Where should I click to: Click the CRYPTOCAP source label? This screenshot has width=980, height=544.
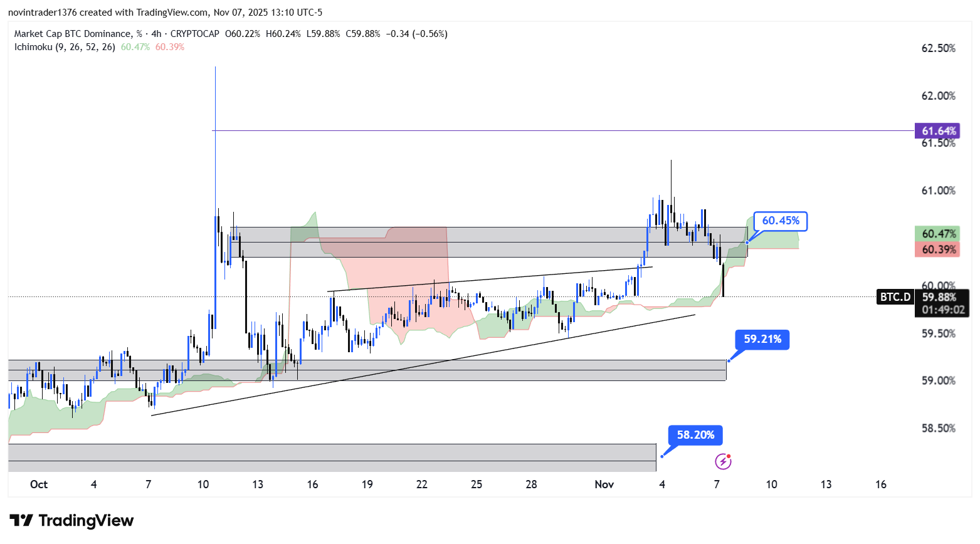point(194,34)
